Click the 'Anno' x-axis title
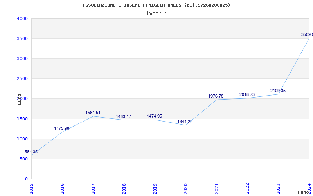 [x=303, y=192]
